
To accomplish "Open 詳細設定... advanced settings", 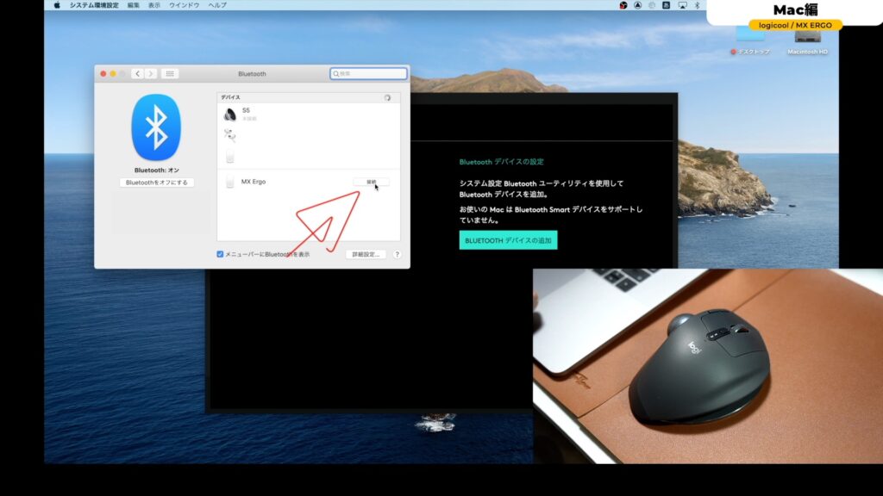I will 366,254.
